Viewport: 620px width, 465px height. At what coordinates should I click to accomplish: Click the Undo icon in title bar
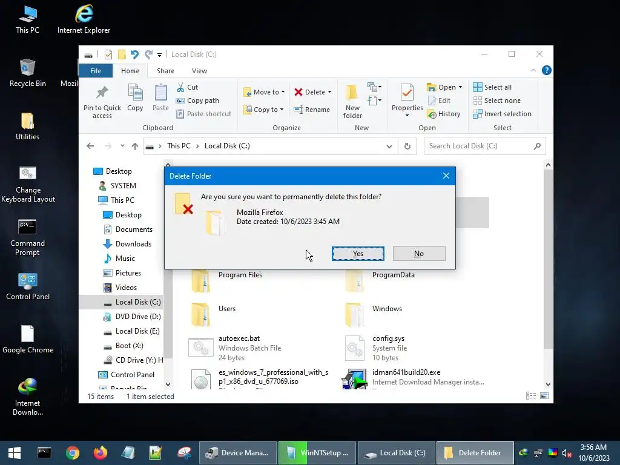pyautogui.click(x=134, y=54)
